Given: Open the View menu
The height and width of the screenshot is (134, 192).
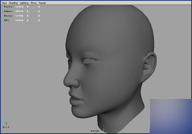Looking at the screenshot, I should [x=4, y=3].
